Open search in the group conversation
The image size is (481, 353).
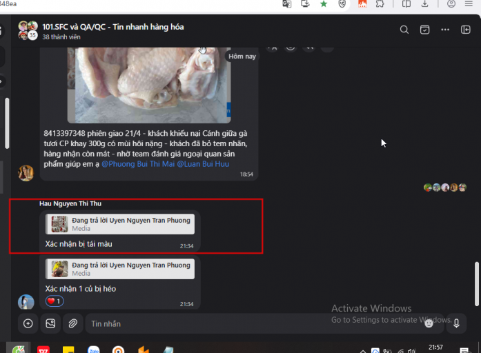[404, 30]
